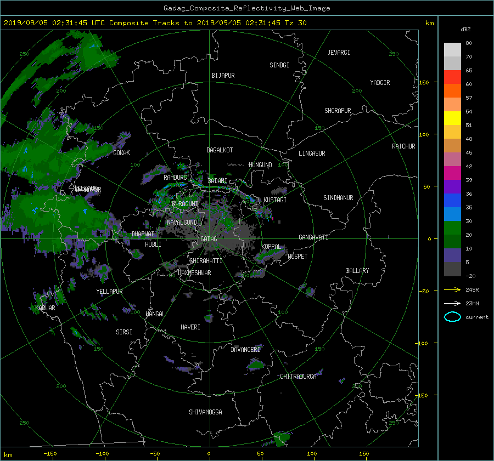494x461 pixels.
Task: Select the SINDGI town label
Action: click(x=279, y=65)
